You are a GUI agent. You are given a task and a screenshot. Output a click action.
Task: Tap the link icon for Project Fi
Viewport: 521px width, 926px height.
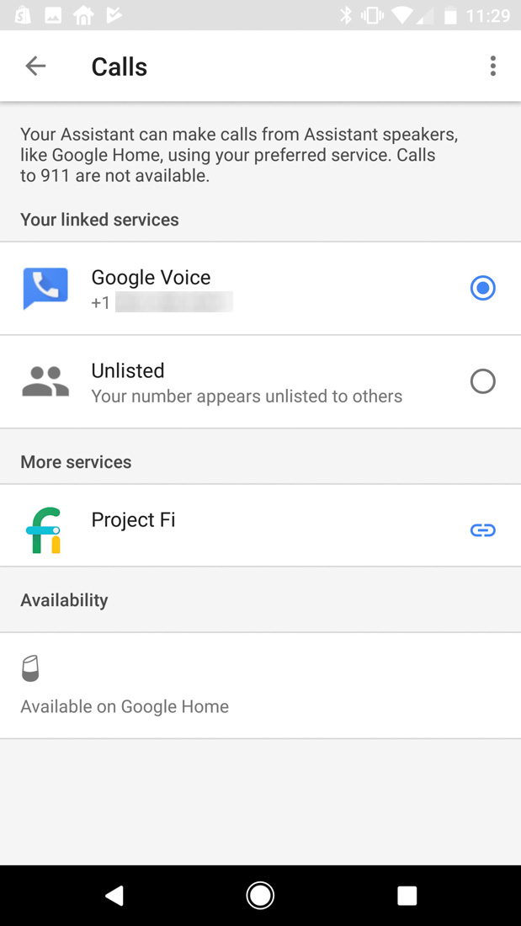pos(482,530)
